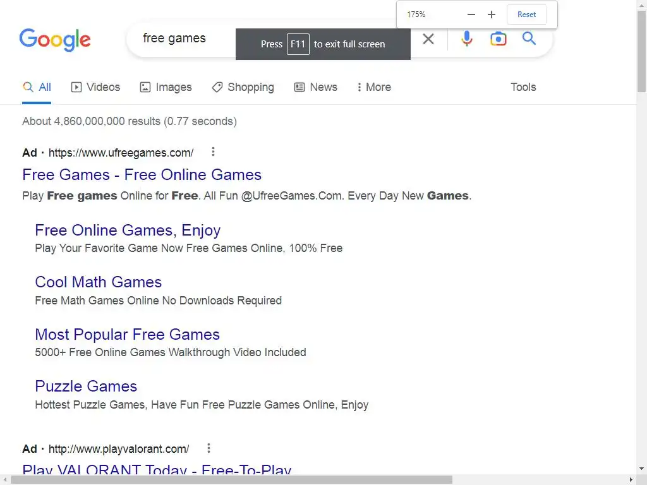Decrease zoom with minus button

[x=471, y=15]
